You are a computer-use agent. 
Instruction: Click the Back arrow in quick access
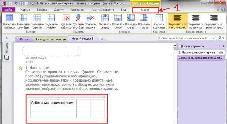(10, 3)
